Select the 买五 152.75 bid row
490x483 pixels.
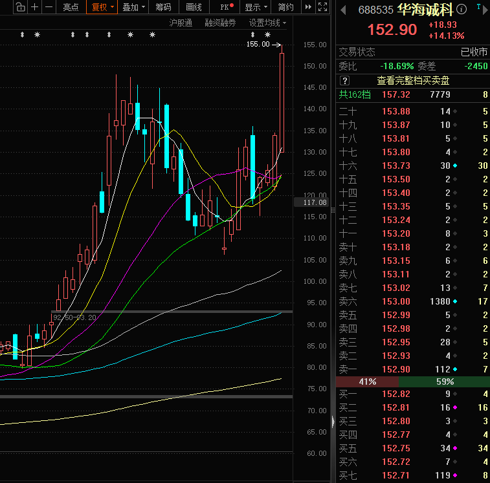[413, 448]
